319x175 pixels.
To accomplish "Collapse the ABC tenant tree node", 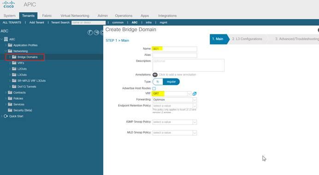I will pos(2,39).
